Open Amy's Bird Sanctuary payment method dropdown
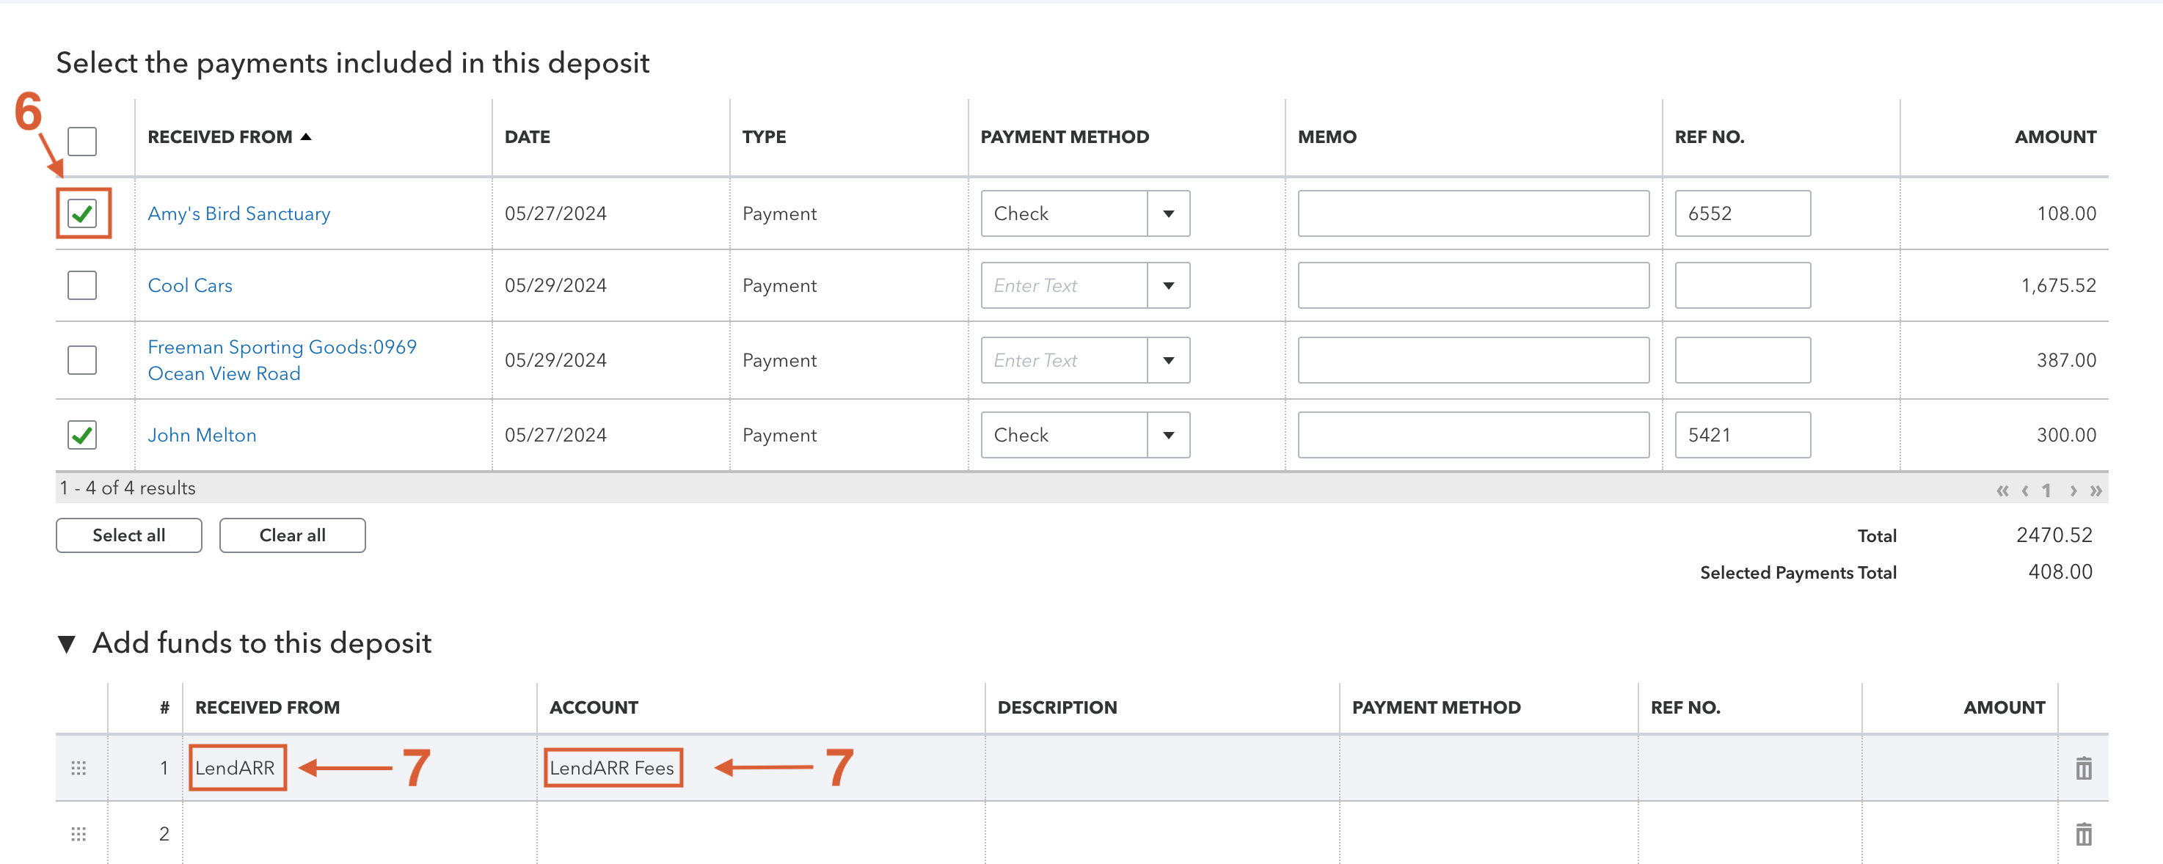The width and height of the screenshot is (2163, 864). click(x=1170, y=213)
